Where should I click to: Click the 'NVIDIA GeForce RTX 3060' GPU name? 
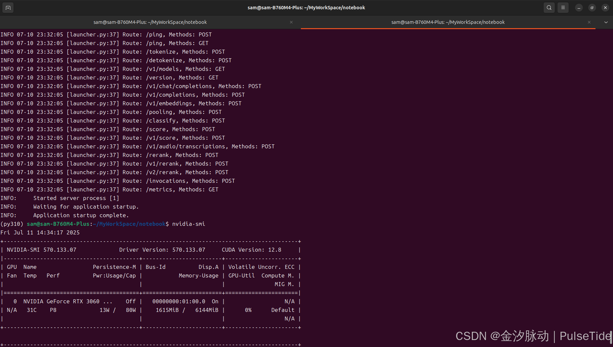[61, 301]
